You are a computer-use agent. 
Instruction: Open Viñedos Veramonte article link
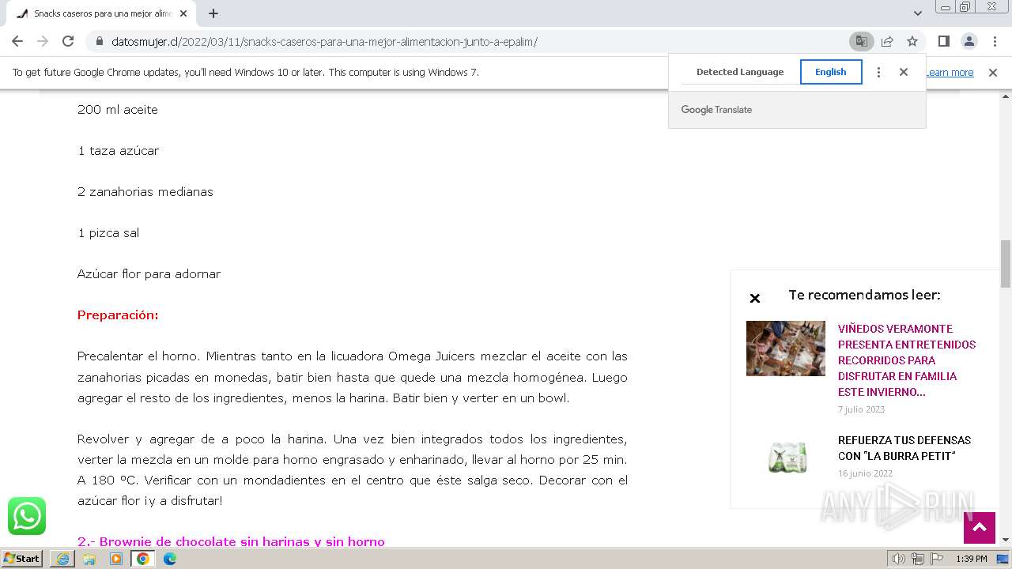(x=907, y=360)
